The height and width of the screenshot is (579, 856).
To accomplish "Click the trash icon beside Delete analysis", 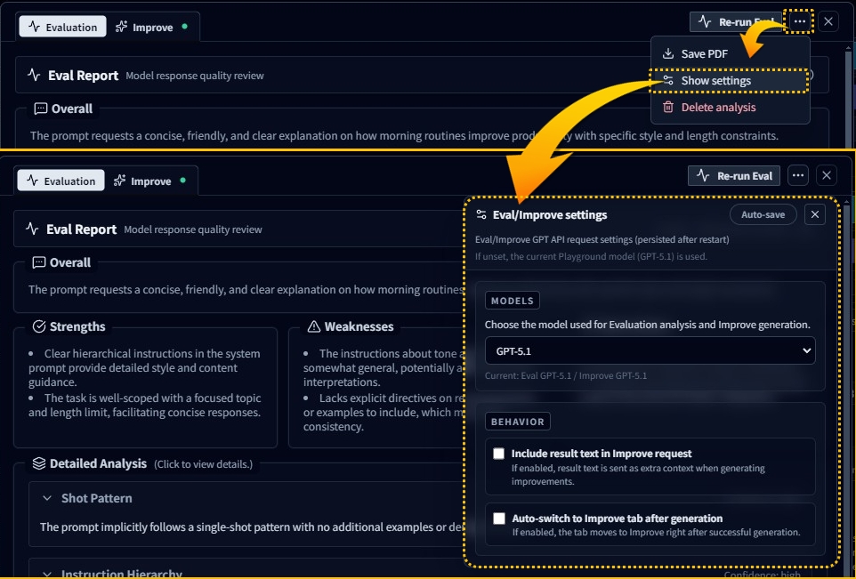I will tap(667, 107).
